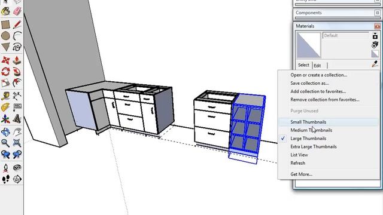Select the Polygon tool
Screen dimensions: 383x215
[x=5, y=47]
